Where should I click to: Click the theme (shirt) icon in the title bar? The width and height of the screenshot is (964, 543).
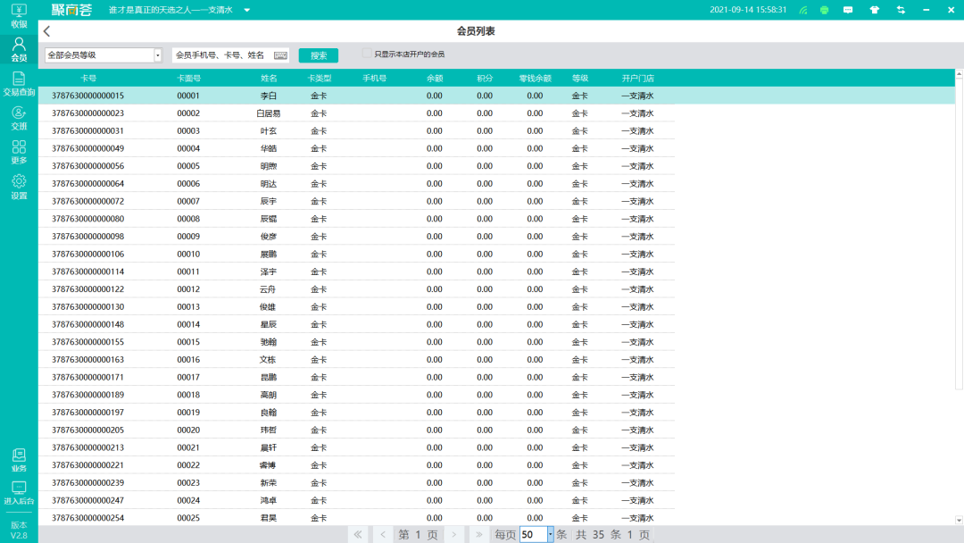(x=872, y=11)
